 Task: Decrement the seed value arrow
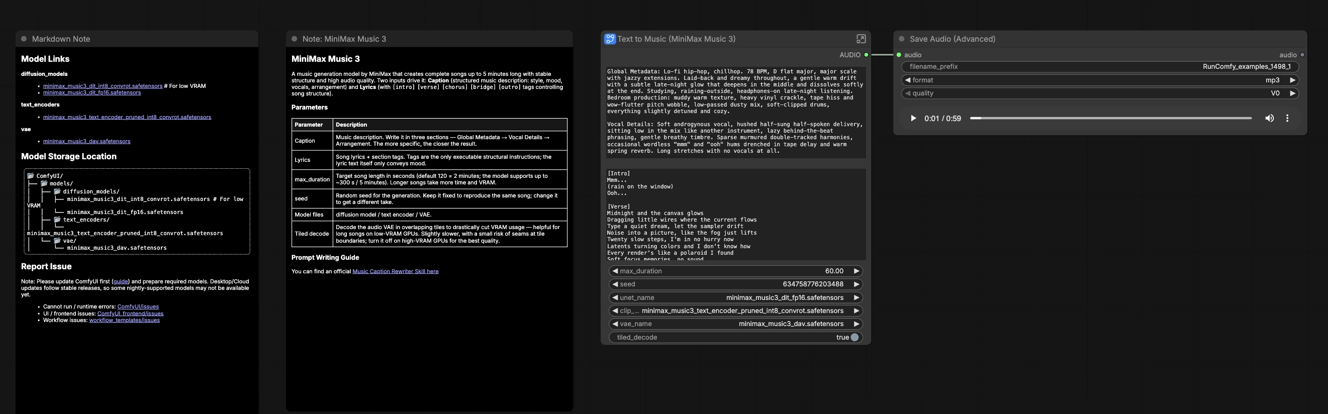(x=615, y=284)
